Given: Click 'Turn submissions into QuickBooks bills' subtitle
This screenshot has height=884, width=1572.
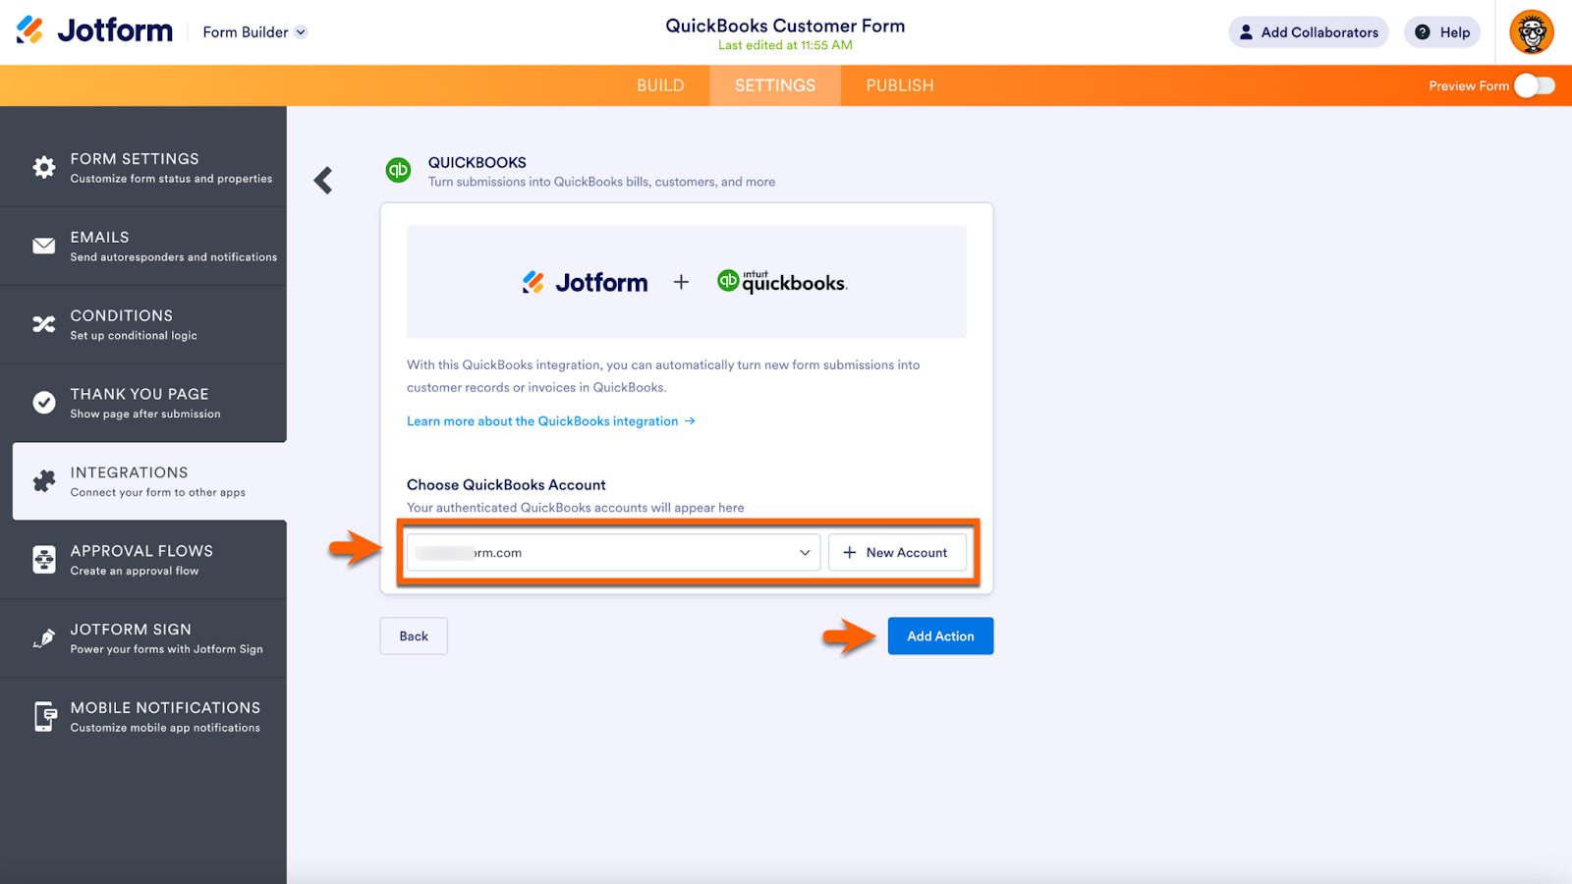Looking at the screenshot, I should tap(601, 182).
